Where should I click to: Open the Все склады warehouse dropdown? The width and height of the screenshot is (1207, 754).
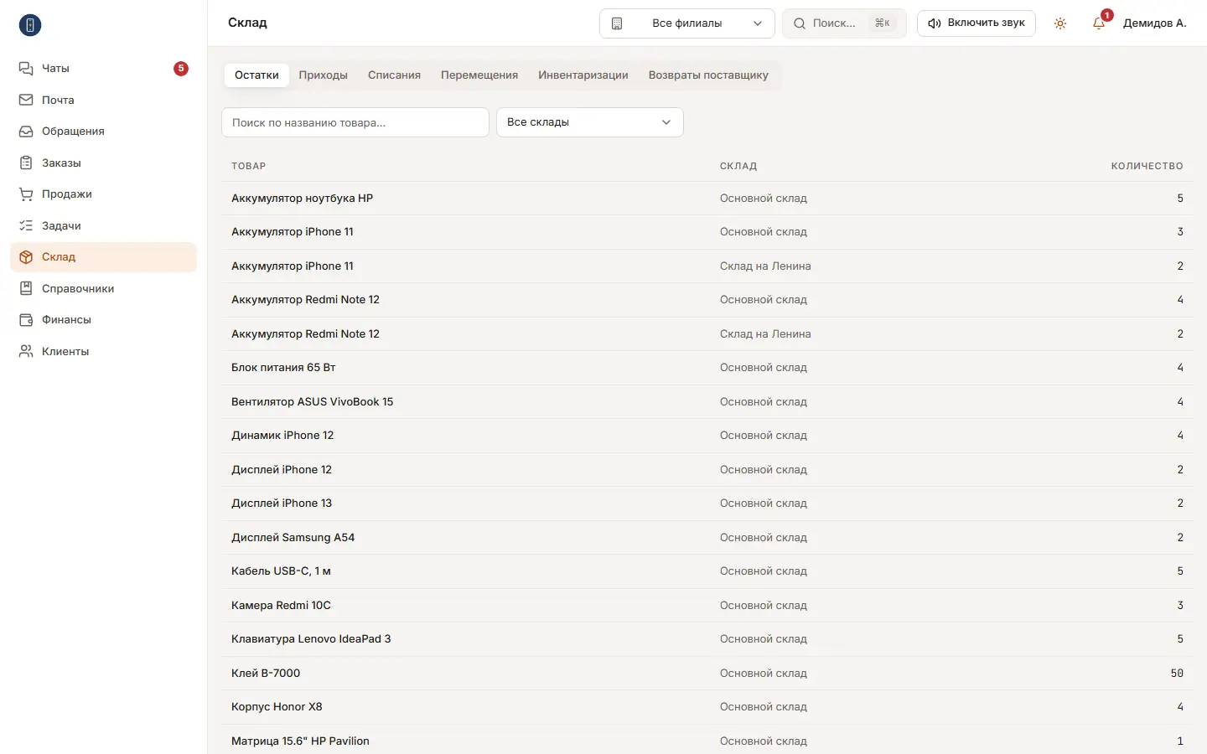590,122
